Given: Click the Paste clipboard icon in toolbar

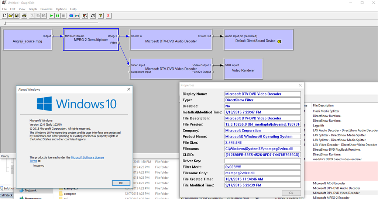Looking at the screenshot, I should click(x=44, y=15).
